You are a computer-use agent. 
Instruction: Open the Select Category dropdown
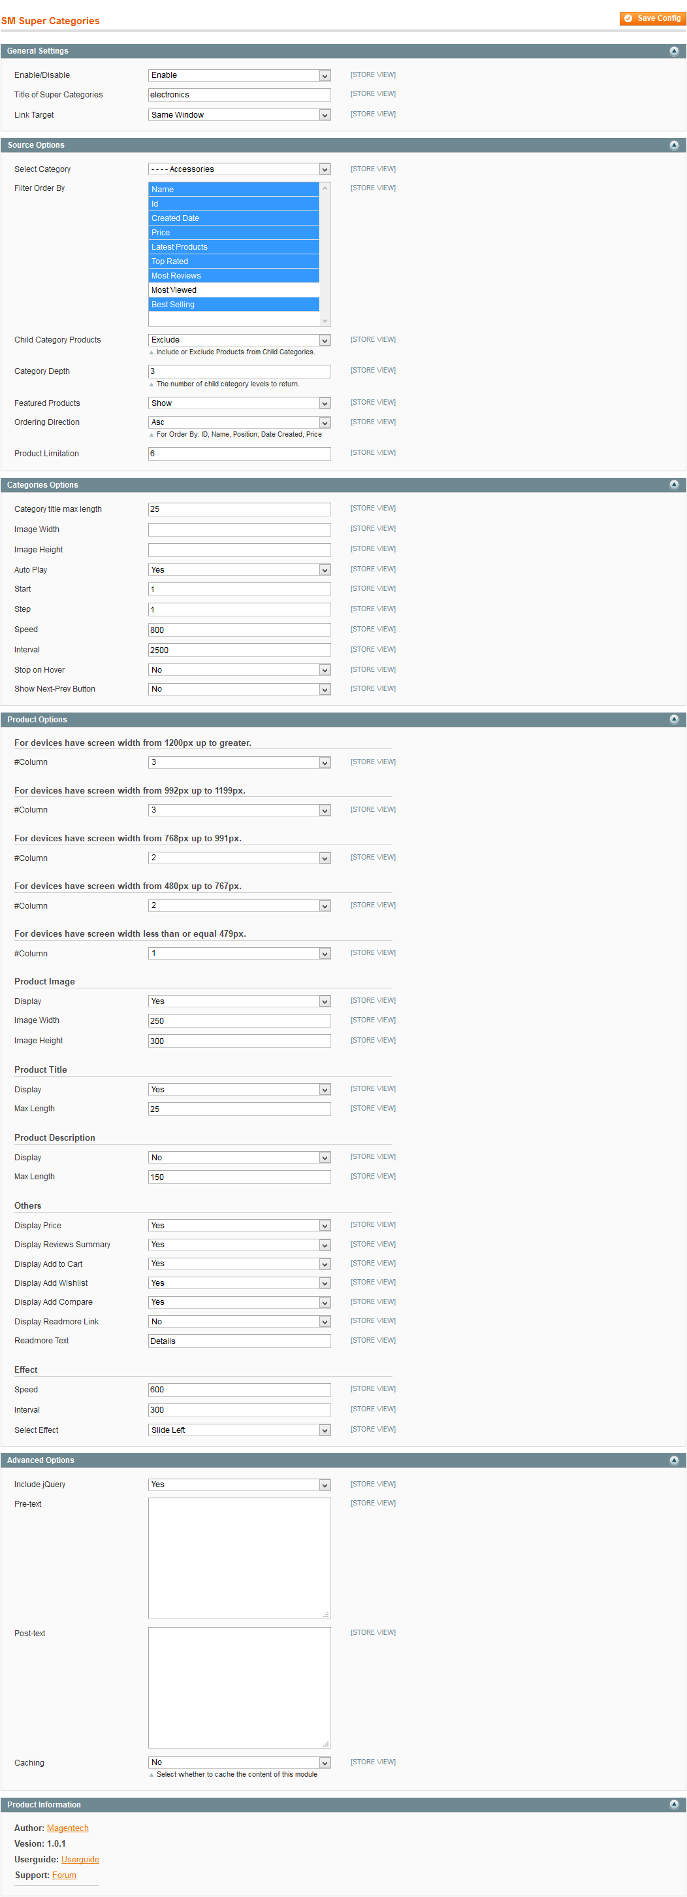pos(239,170)
